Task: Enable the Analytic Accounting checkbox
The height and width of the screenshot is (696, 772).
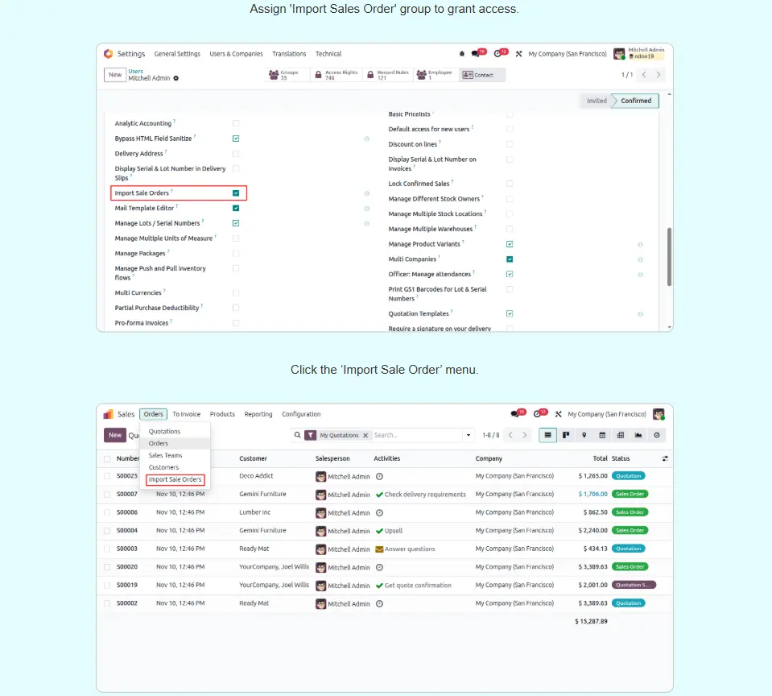Action: click(236, 123)
